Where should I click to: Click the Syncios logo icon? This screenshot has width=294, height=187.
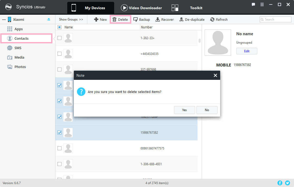8,7
